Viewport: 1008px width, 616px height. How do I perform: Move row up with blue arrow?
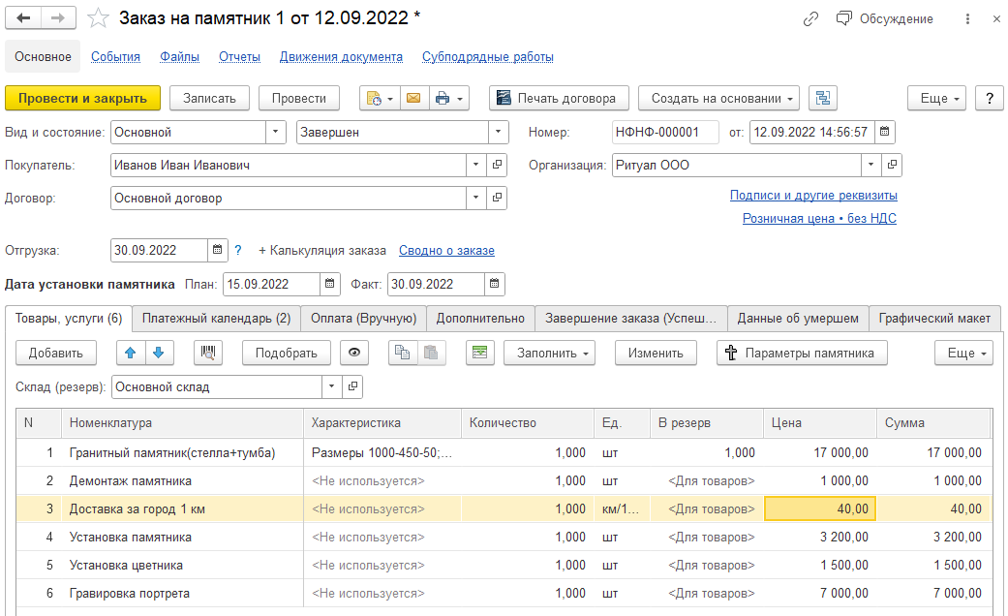point(131,353)
